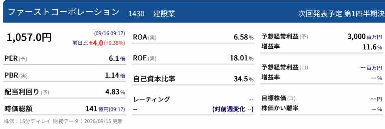Click the current price 1,057.0円

pyautogui.click(x=29, y=38)
